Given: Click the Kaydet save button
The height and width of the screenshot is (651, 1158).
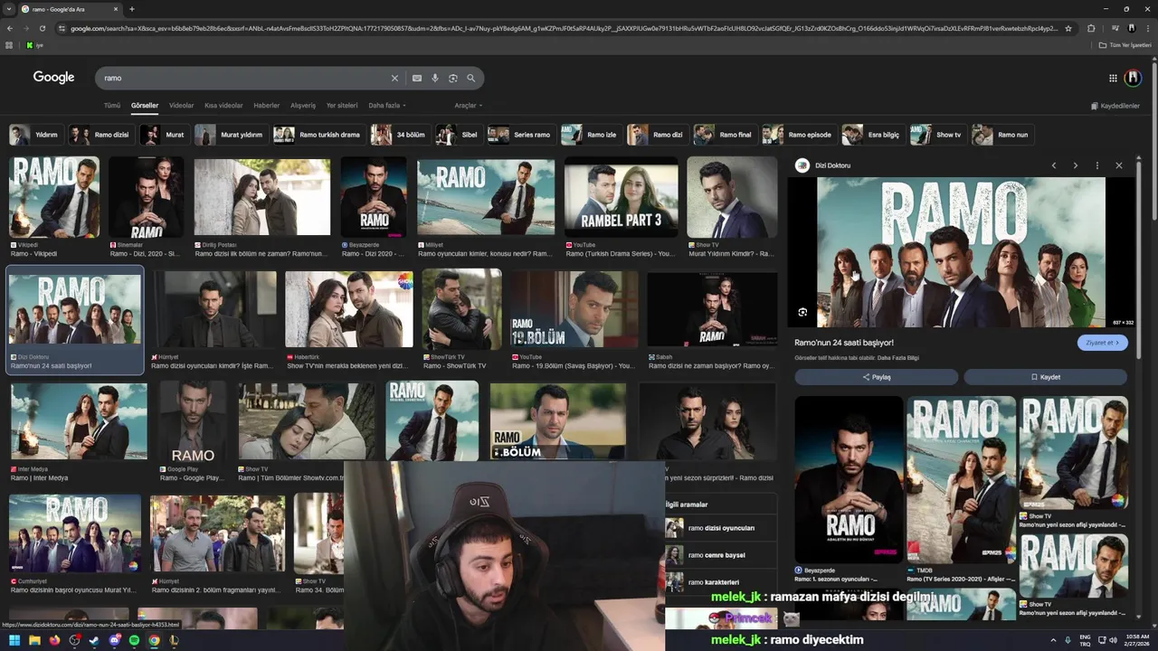Looking at the screenshot, I should pos(1045,377).
